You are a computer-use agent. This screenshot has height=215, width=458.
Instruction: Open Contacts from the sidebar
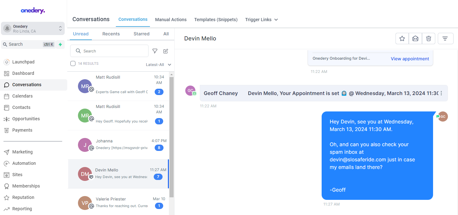click(21, 107)
